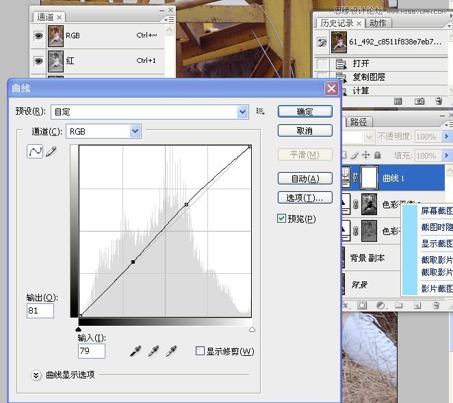Toggle 红 channel visibility eye
This screenshot has height=403, width=453.
click(x=38, y=61)
